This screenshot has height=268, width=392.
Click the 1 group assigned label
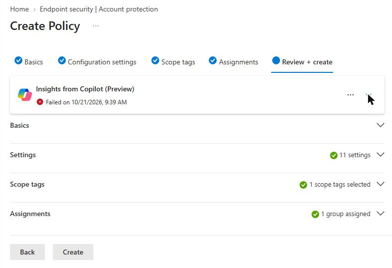[x=346, y=214]
